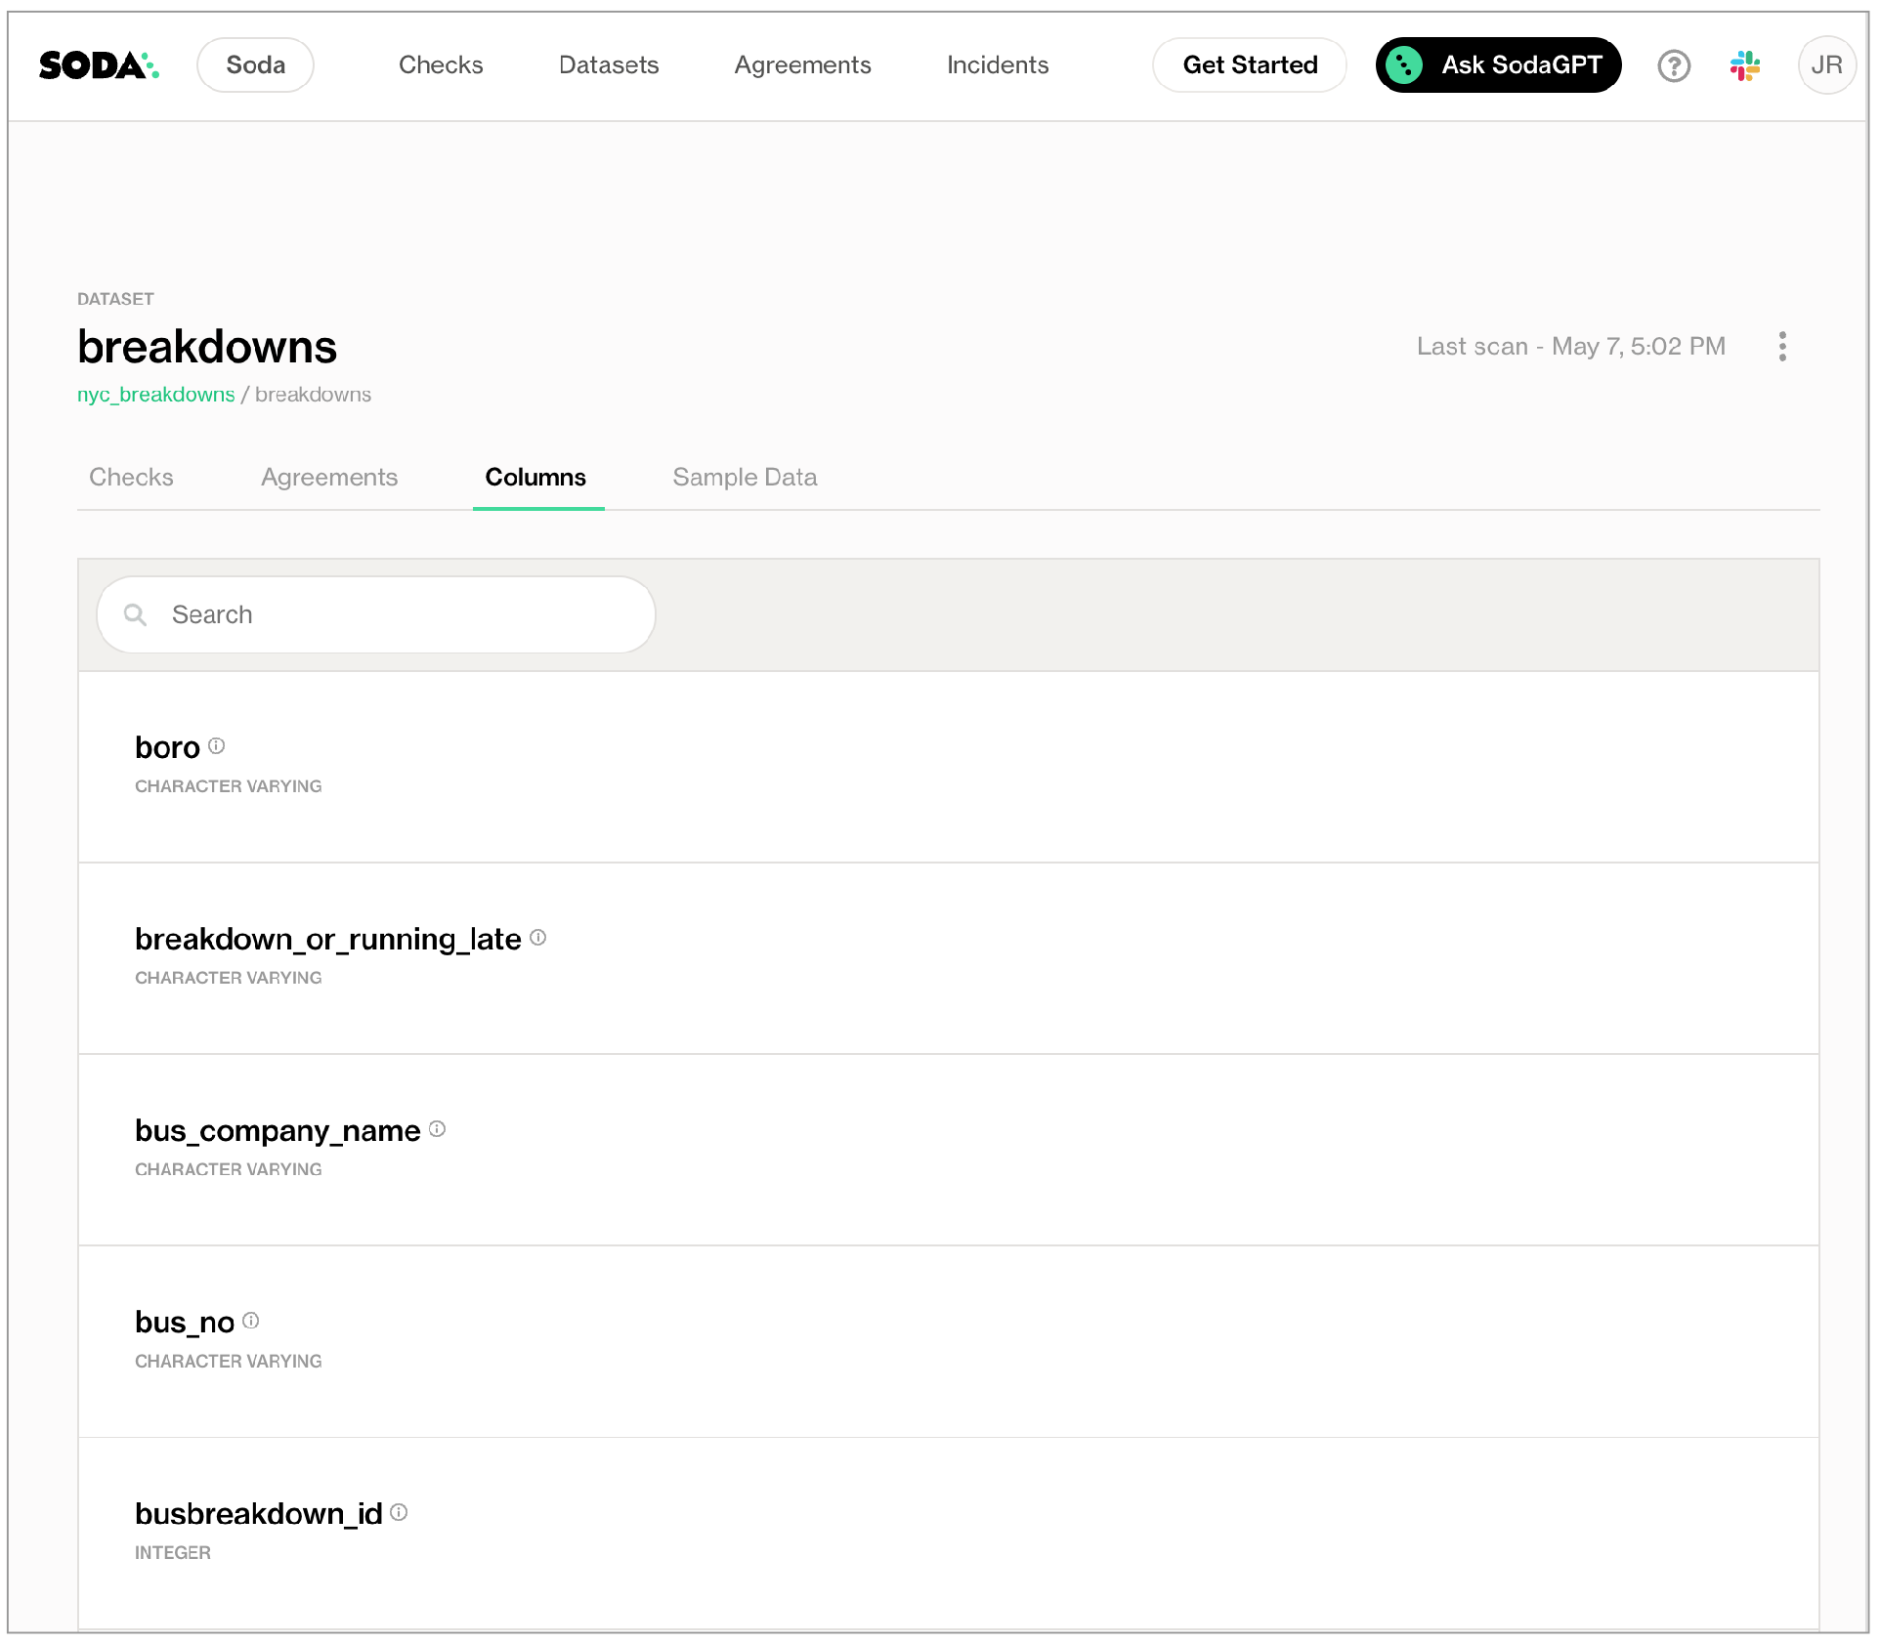
Task: Click info icon next to bus_company_name
Action: point(438,1129)
